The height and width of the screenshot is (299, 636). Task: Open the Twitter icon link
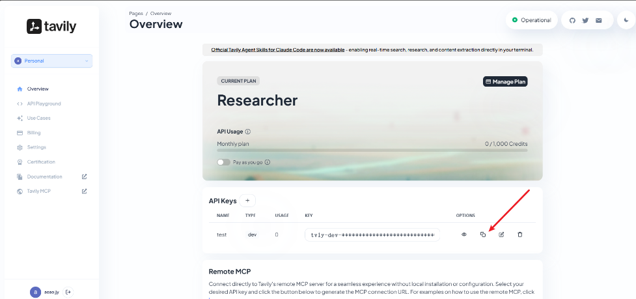(x=585, y=20)
